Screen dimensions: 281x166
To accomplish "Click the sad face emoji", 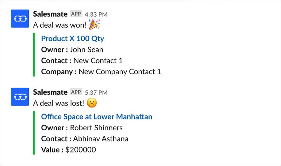I will pyautogui.click(x=92, y=103).
